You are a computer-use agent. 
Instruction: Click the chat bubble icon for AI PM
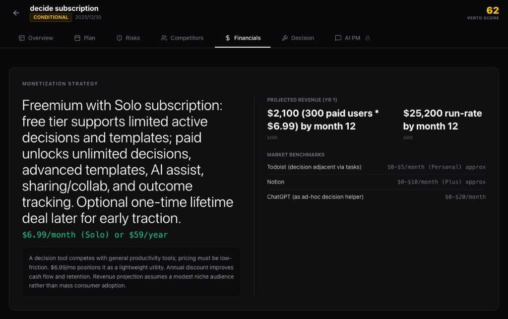click(x=338, y=38)
